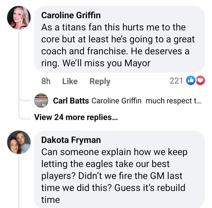Open Dakota Fryman's profile picture
This screenshot has width=212, height=208.
click(x=19, y=142)
